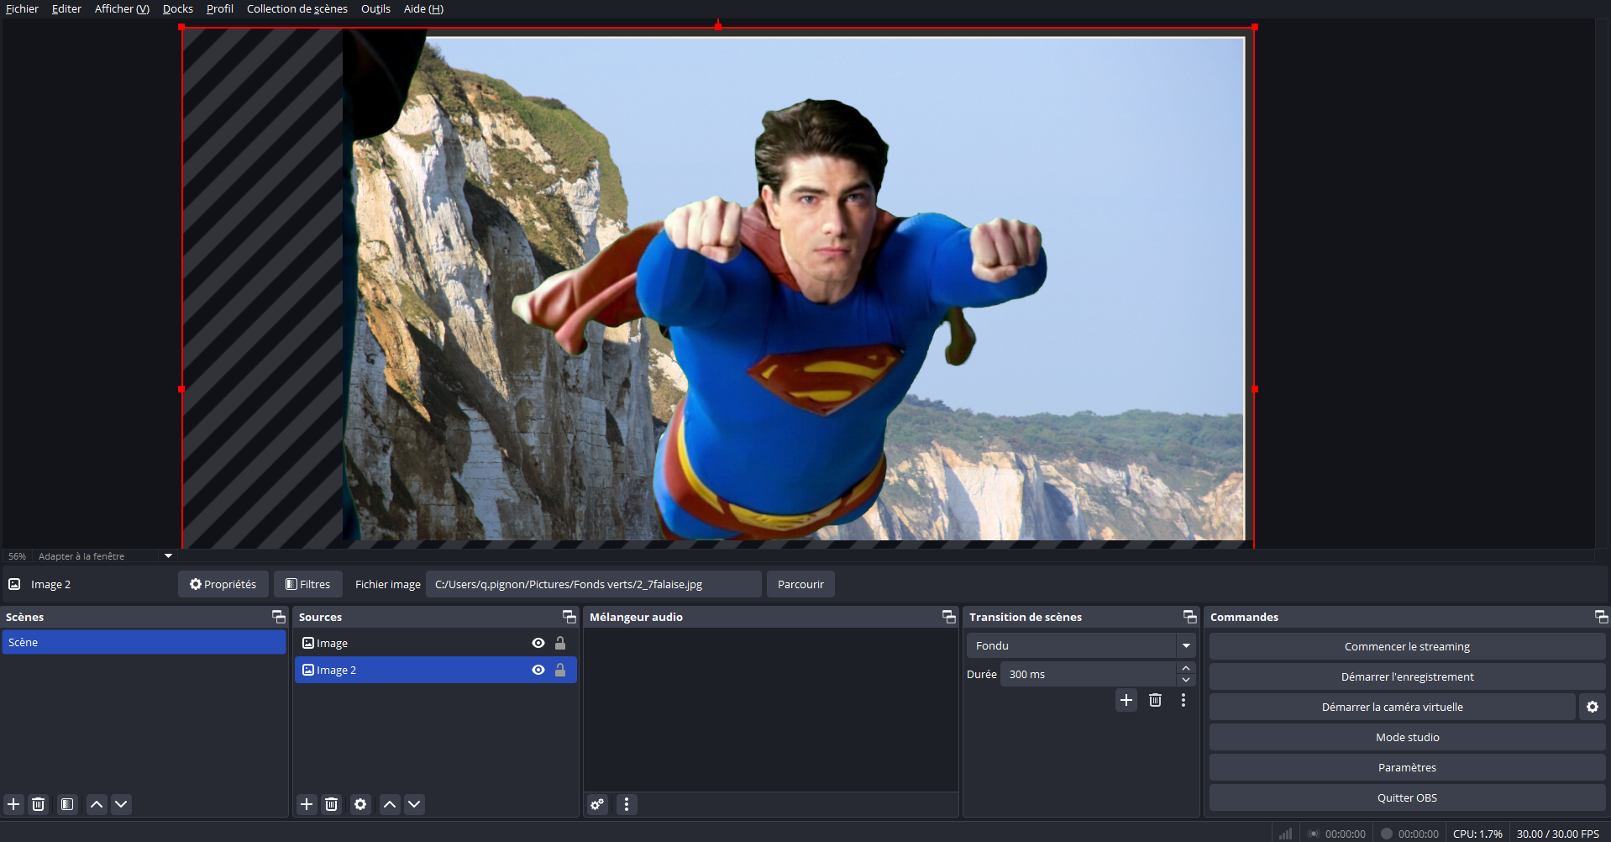Move the scene down with the arrow
Screen dimensions: 1611x842
pyautogui.click(x=121, y=804)
